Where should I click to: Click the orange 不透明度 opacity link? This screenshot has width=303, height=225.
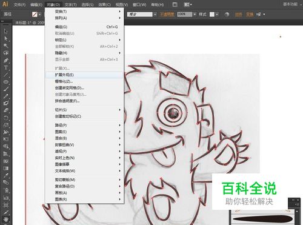coord(167,15)
